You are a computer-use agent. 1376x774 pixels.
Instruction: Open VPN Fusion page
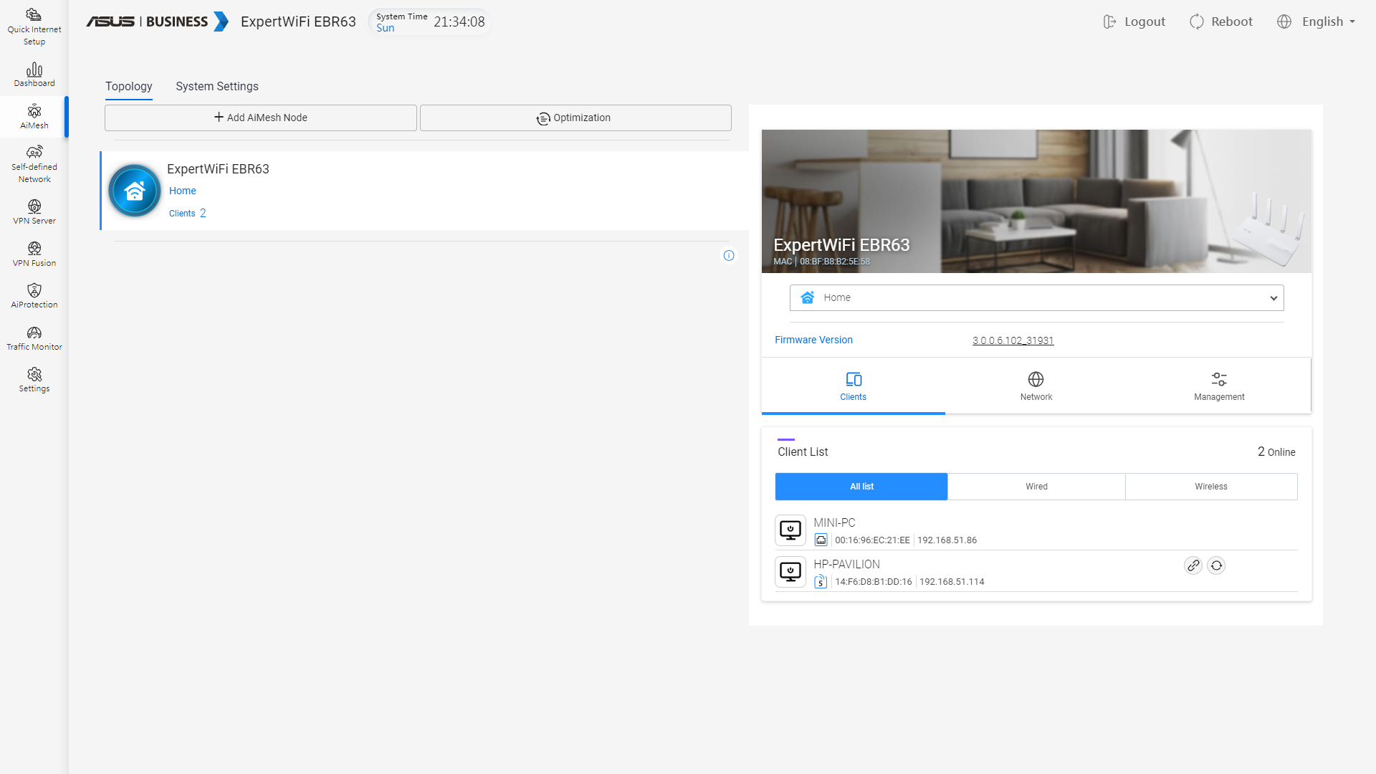[x=34, y=254]
